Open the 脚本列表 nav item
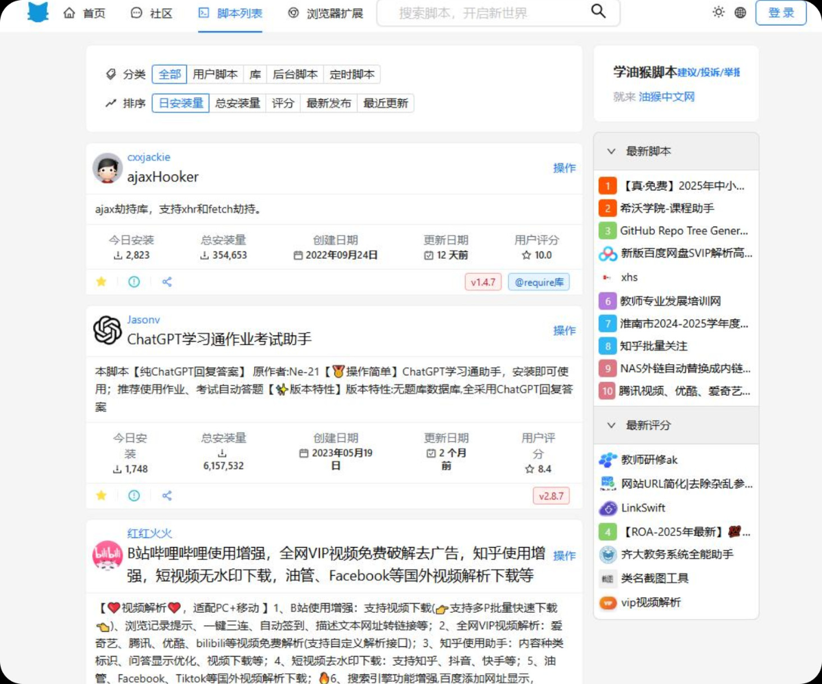Image resolution: width=822 pixels, height=684 pixels. (230, 13)
